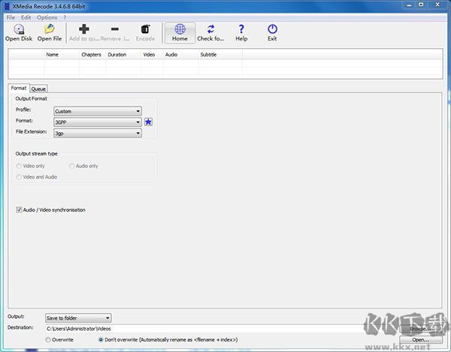This screenshot has width=451, height=352.
Task: Click the Chapters column header
Action: (91, 55)
